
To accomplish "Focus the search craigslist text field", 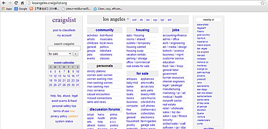I will click(x=64, y=48).
